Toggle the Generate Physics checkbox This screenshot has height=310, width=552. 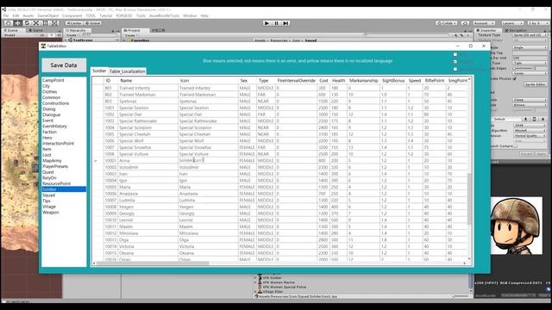point(514,78)
